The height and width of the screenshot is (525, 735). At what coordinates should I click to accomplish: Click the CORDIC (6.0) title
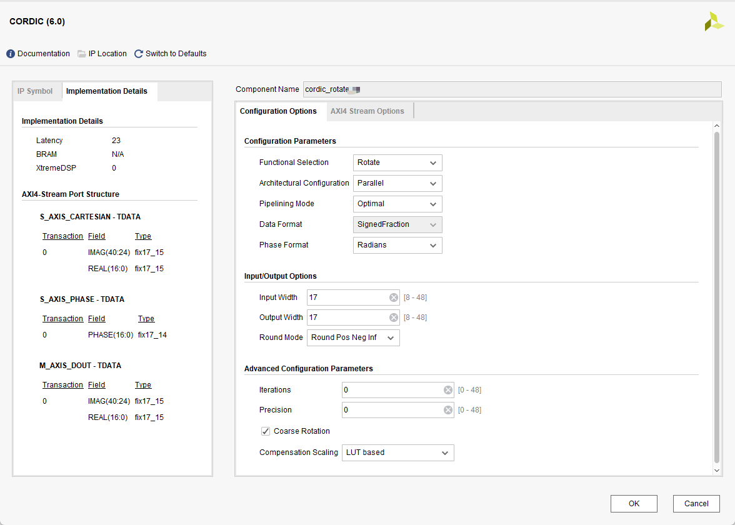(x=37, y=21)
